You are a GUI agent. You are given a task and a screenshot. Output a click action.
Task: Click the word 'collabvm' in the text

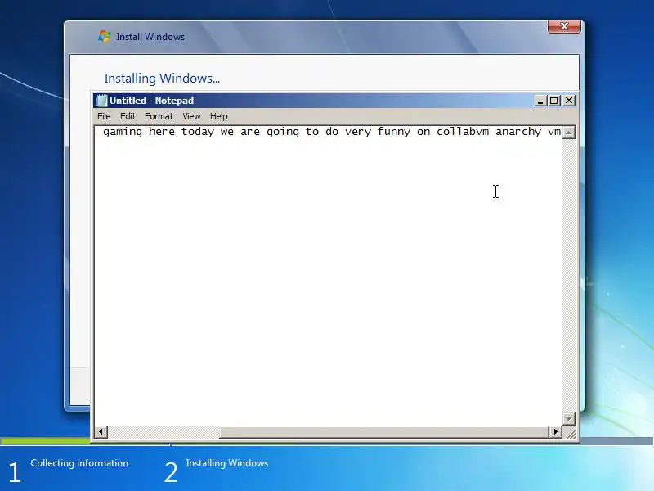(x=463, y=132)
